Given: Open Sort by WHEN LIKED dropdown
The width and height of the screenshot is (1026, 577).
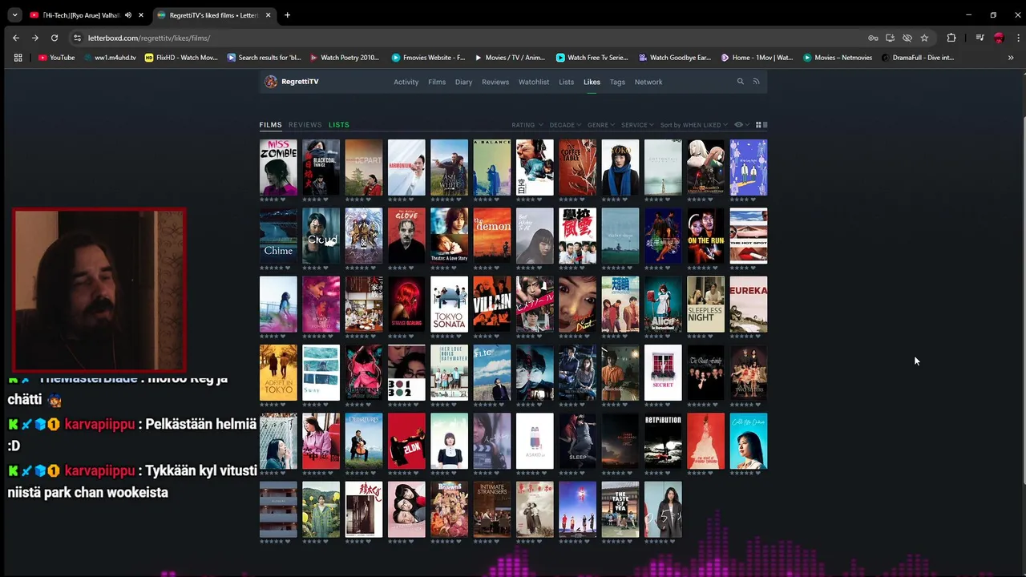Looking at the screenshot, I should pyautogui.click(x=694, y=125).
